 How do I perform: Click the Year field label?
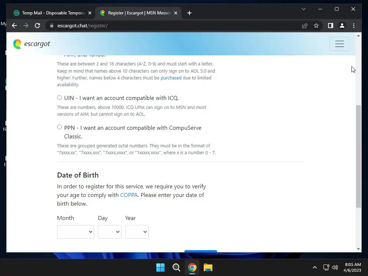click(x=130, y=218)
